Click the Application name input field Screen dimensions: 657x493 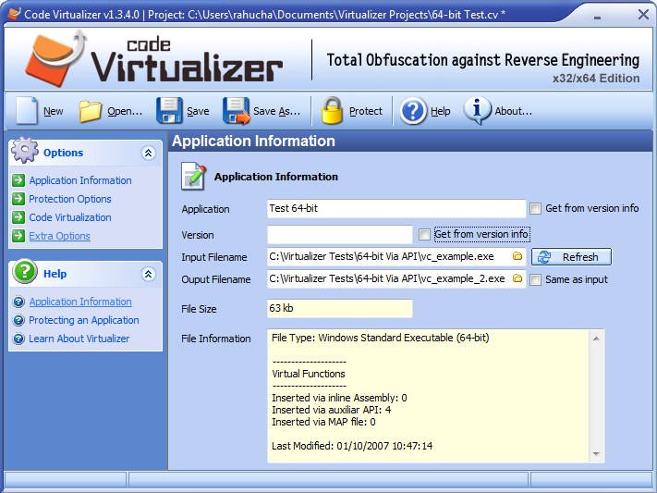click(x=396, y=208)
